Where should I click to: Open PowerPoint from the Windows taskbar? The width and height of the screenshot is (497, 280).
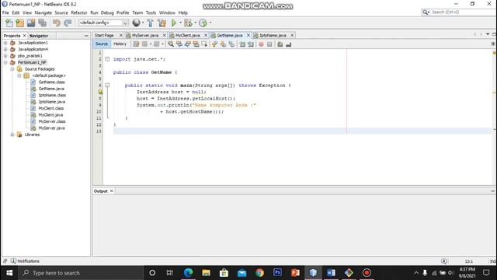coord(295,273)
